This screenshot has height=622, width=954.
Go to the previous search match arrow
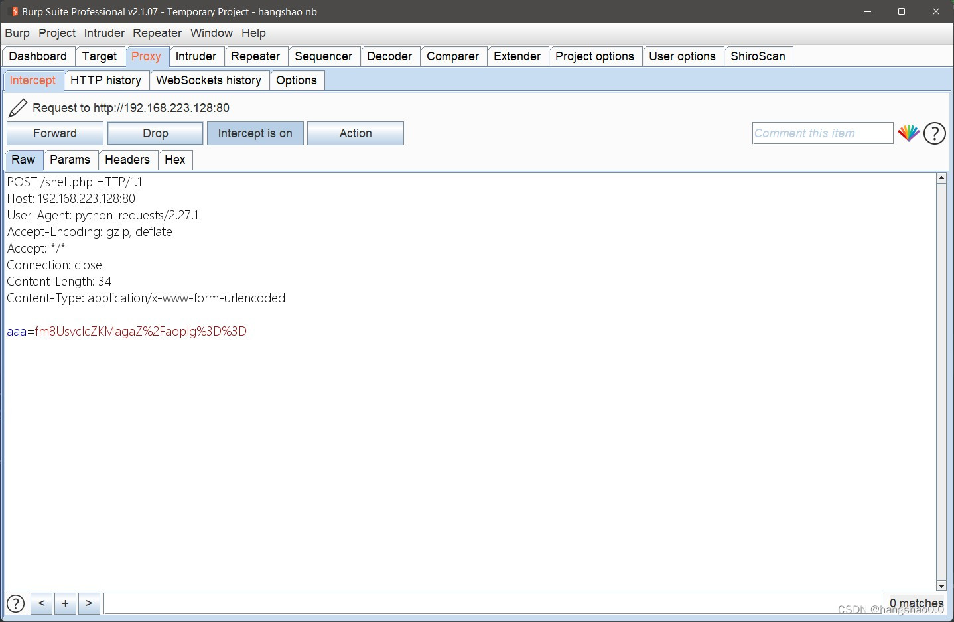pyautogui.click(x=41, y=603)
